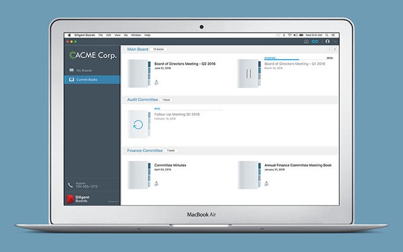Open Board of Directors Meeting Q2 2016 thumbnail
Viewport: 403px width, 252px height.
pos(139,73)
